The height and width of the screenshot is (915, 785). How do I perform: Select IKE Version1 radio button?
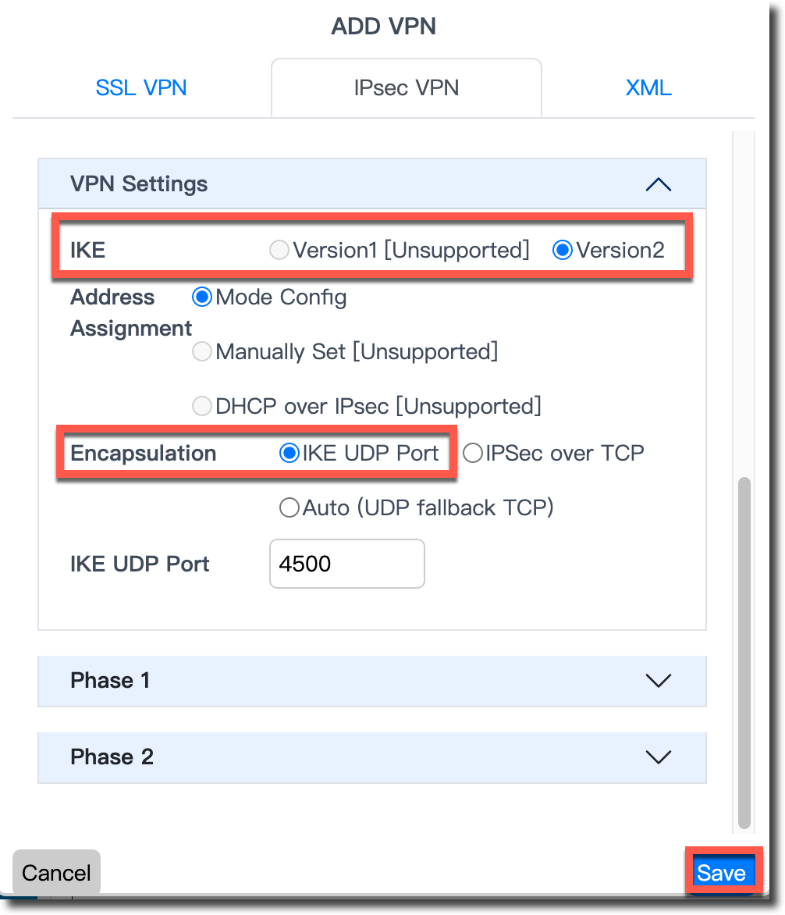pyautogui.click(x=279, y=251)
